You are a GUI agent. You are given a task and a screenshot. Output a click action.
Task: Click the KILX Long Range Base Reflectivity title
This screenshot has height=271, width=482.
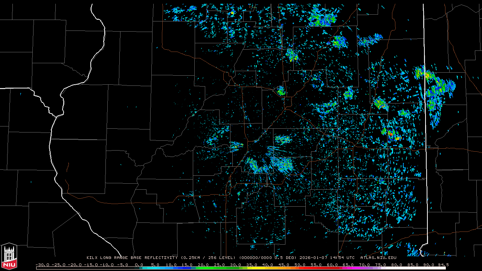[132, 258]
